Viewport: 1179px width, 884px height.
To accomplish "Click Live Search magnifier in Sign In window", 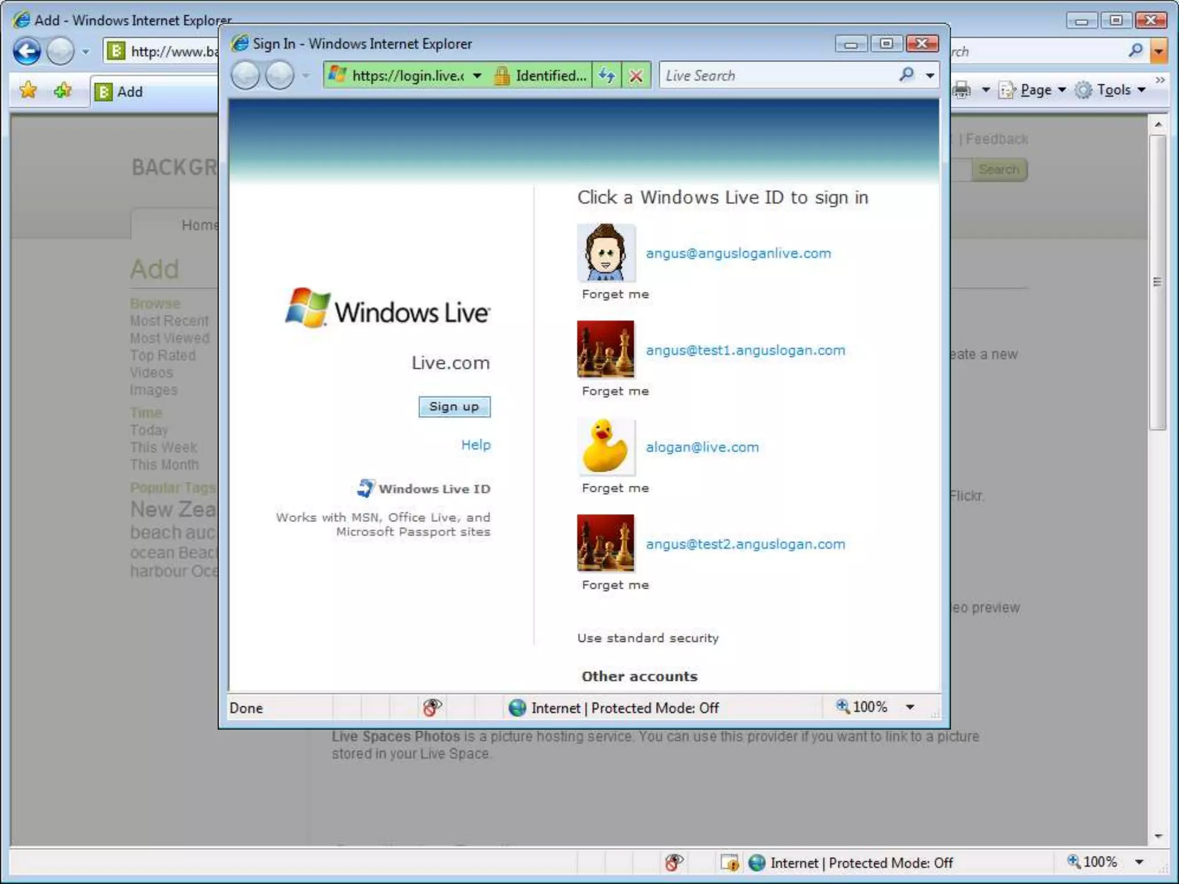I will tap(906, 74).
